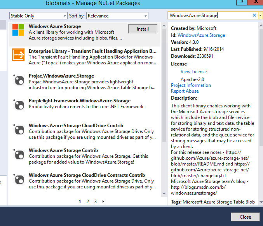Select Windows Azure Storage CloudDrive Contrib title

click(x=76, y=125)
